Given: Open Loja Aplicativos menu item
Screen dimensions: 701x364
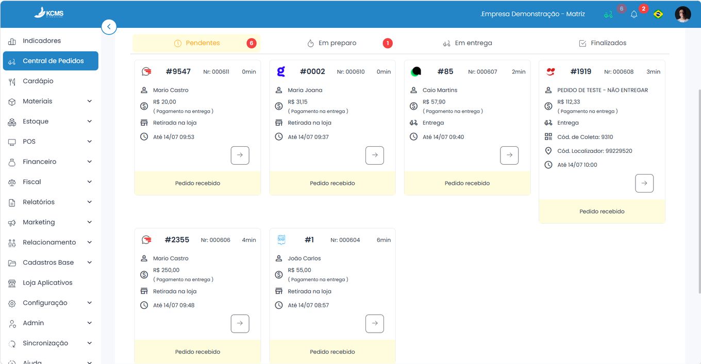Looking at the screenshot, I should pos(51,283).
